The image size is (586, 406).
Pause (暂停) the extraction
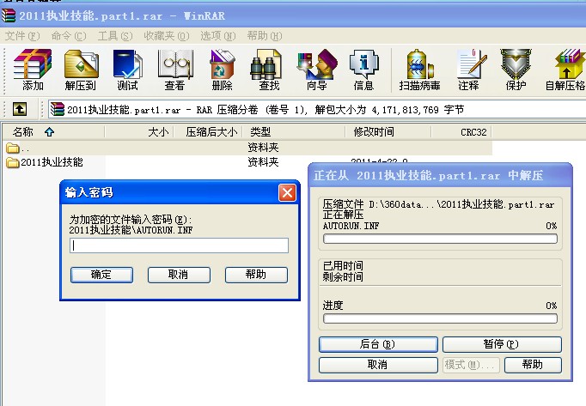(502, 344)
